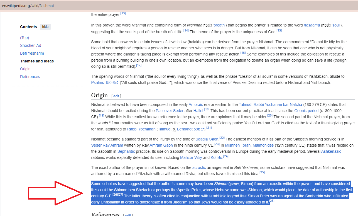358x216 pixels.
Task: Open the Mahzor Vitry link
Action: click(x=191, y=157)
